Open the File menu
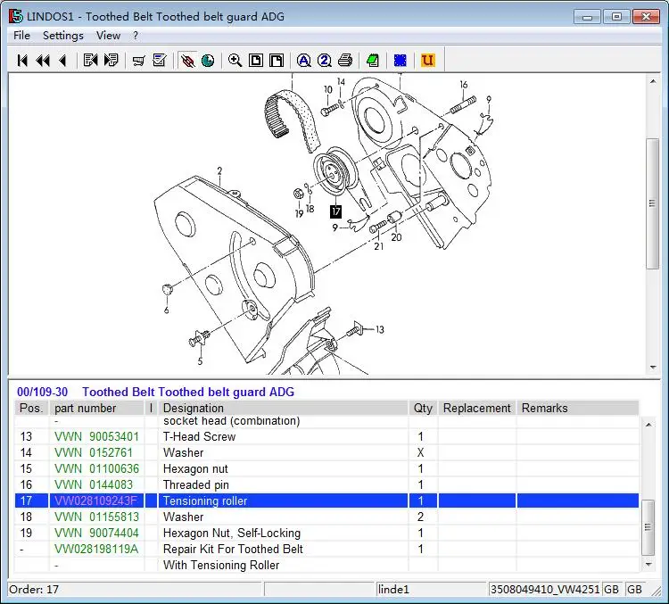 coord(21,36)
